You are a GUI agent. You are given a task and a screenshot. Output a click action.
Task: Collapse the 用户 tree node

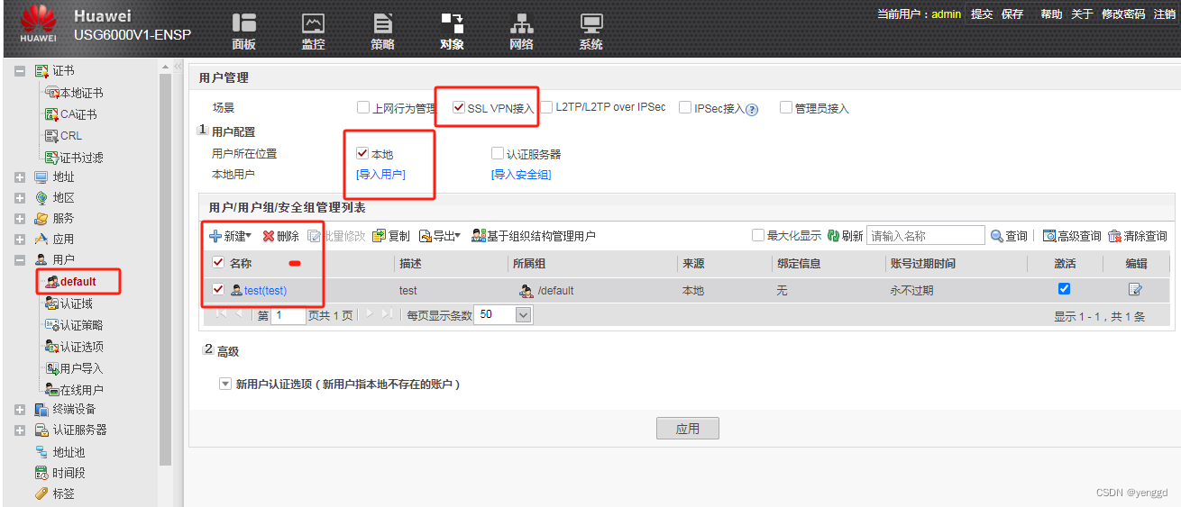(x=20, y=260)
